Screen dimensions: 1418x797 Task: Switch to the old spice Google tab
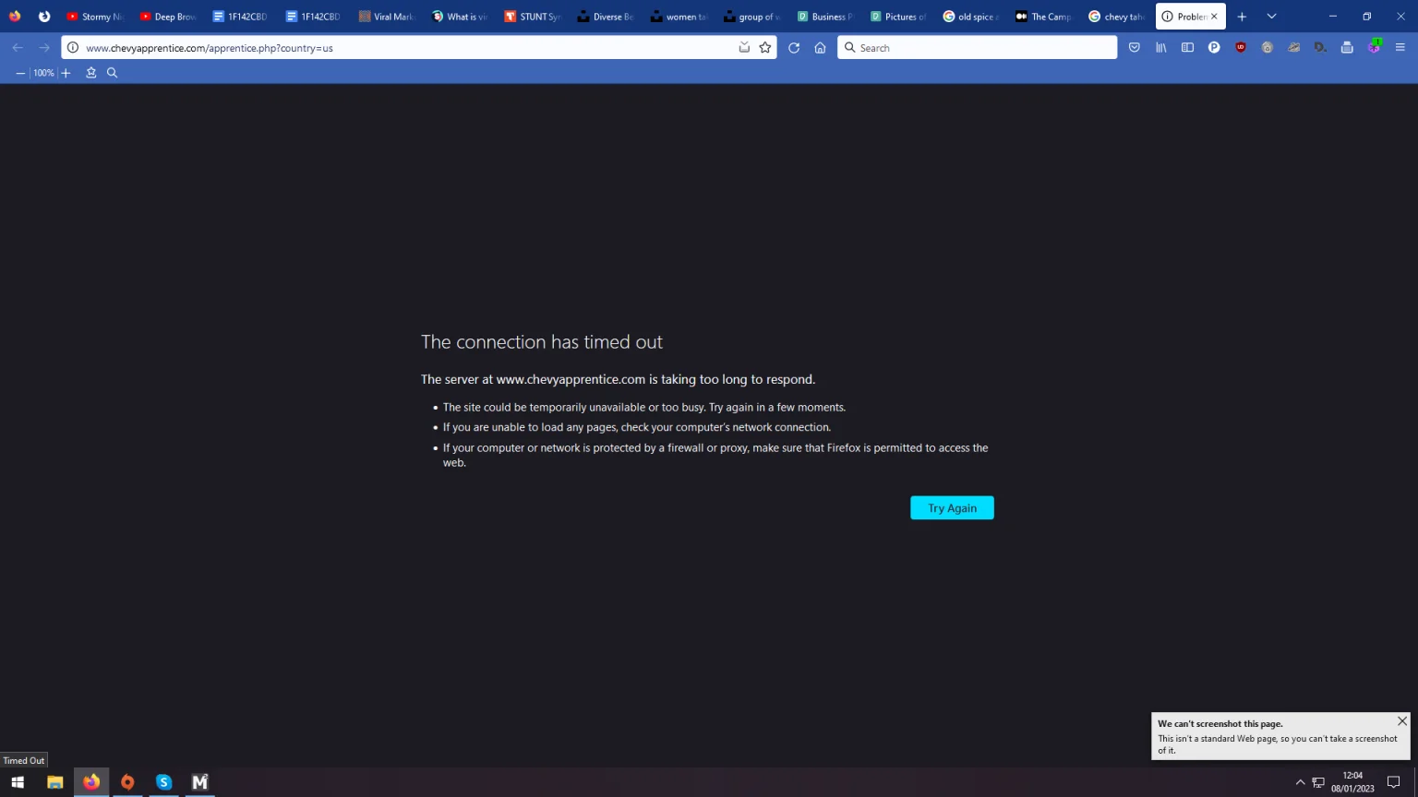pyautogui.click(x=971, y=17)
